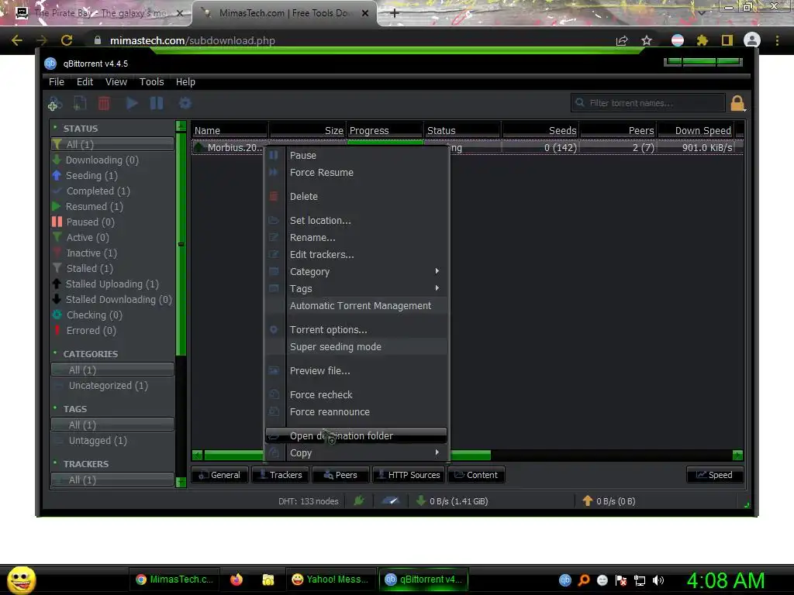The image size is (794, 595).
Task: Open the Tools menu
Action: [x=151, y=82]
